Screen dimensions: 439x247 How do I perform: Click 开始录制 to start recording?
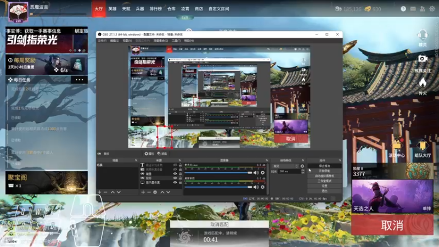[324, 171]
